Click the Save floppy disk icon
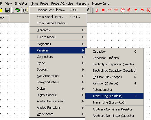The width and height of the screenshot is (151, 120). pos(7,10)
